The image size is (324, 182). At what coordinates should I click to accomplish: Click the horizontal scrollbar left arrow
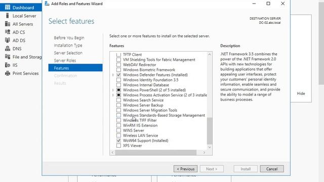pos(112,153)
